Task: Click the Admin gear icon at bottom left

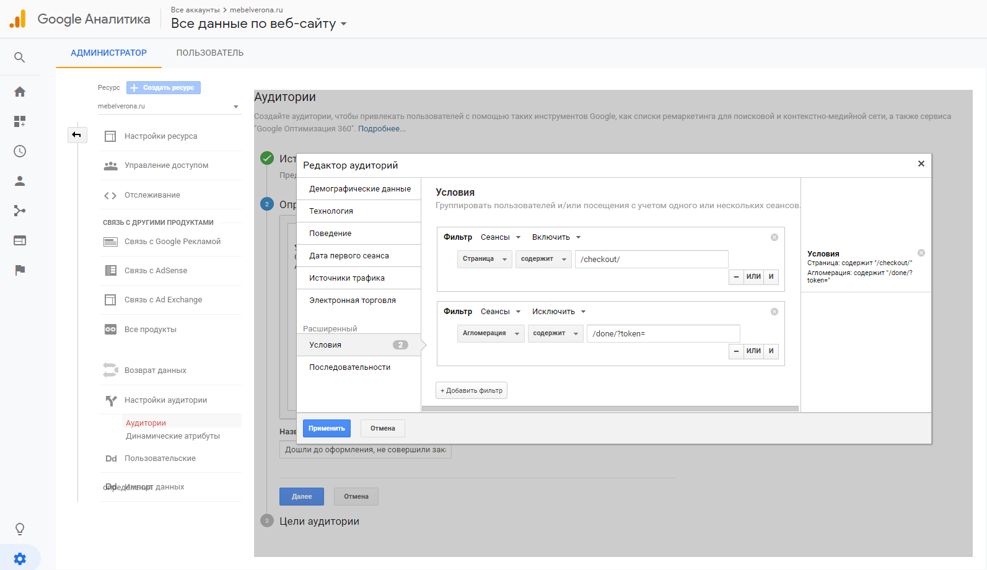Action: pos(20,559)
